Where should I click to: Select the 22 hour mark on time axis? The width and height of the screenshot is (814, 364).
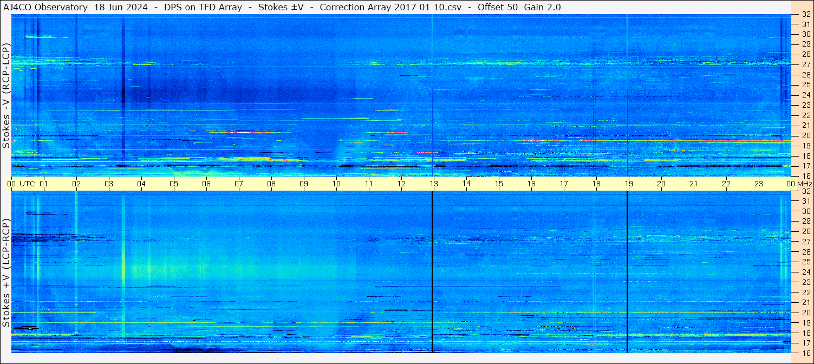726,184
